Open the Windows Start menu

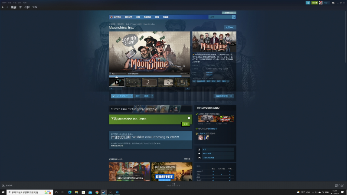(3, 192)
